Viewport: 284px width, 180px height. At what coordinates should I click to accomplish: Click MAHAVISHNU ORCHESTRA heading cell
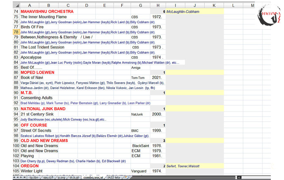tap(47, 11)
